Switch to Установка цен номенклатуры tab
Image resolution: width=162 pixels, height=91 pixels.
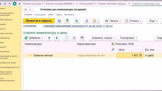pos(146,4)
